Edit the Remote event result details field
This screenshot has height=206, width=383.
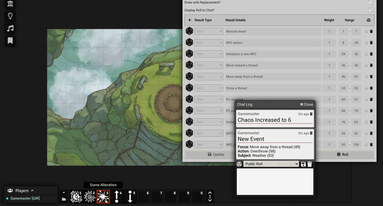[273, 31]
